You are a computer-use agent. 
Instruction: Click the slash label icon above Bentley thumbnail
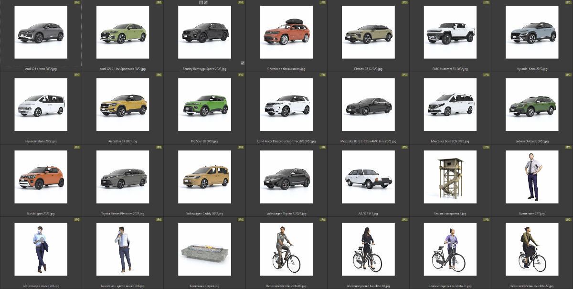[x=206, y=2]
